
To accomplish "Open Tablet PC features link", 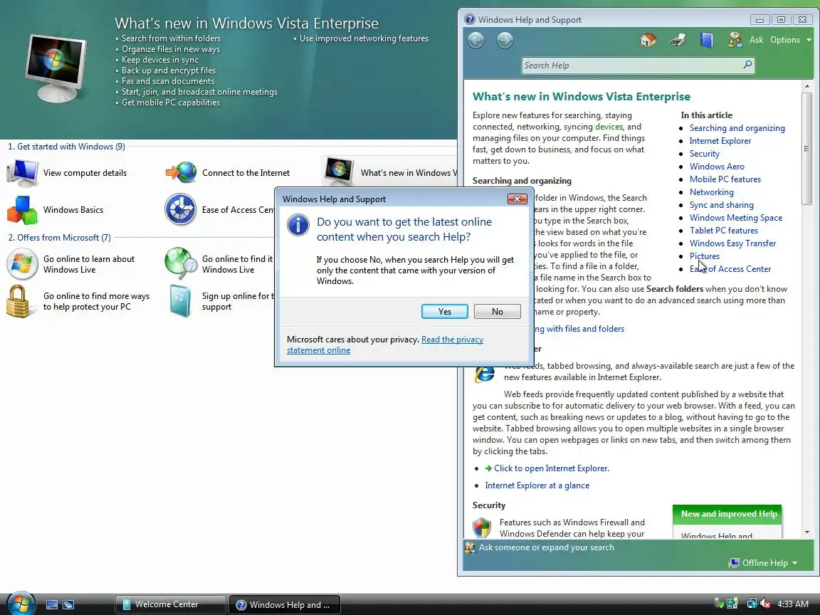I will coord(723,231).
